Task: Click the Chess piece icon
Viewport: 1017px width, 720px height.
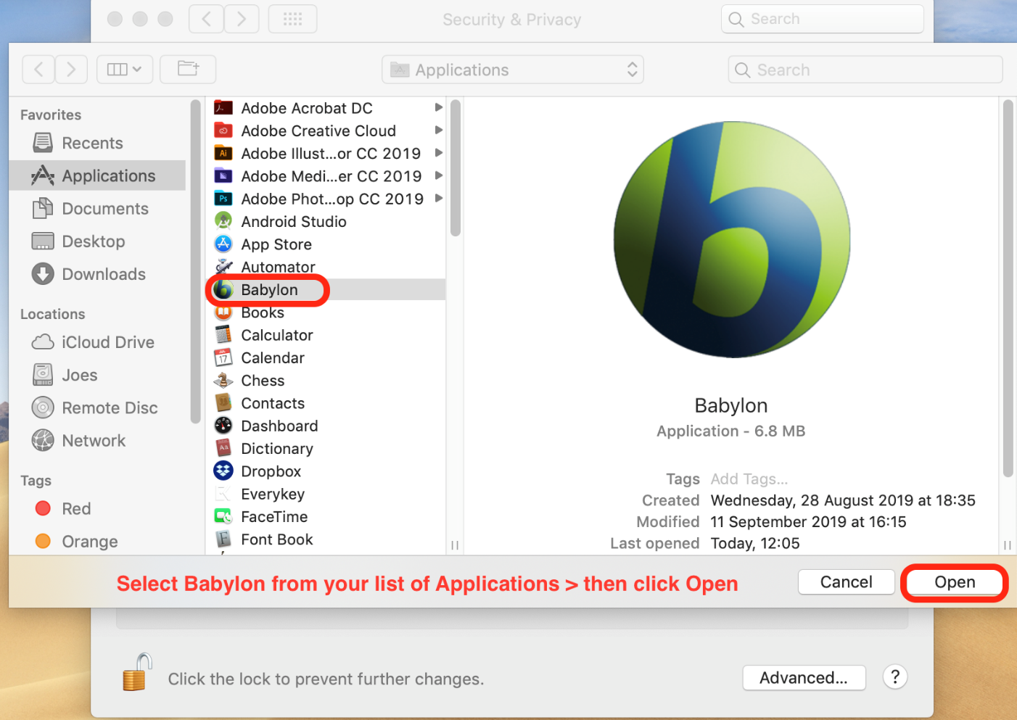Action: coord(223,381)
